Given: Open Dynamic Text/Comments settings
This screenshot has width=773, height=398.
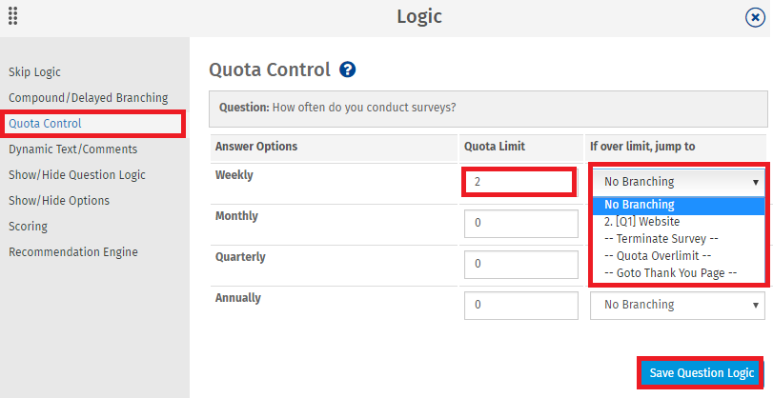Looking at the screenshot, I should (73, 149).
